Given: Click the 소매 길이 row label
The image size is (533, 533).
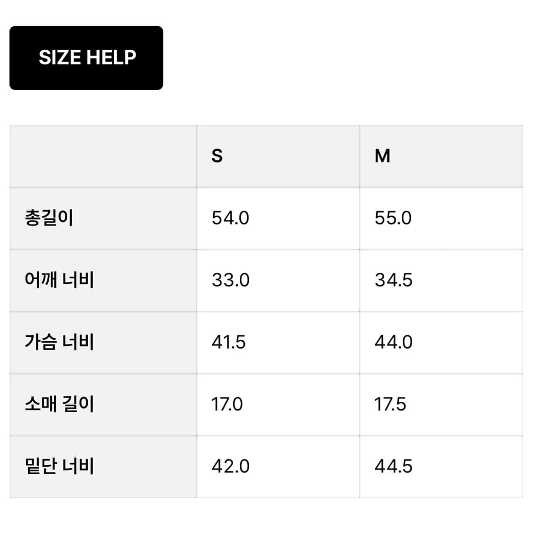Looking at the screenshot, I should pos(59,404).
